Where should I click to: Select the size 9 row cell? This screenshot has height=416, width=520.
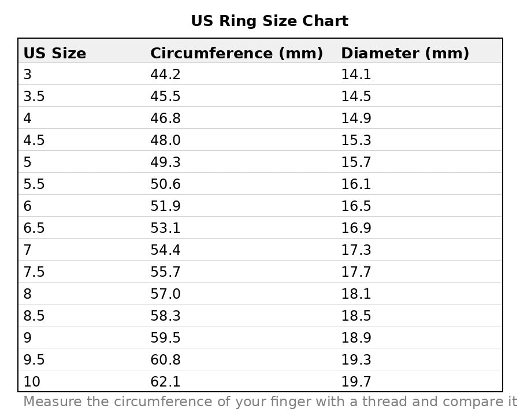point(28,337)
